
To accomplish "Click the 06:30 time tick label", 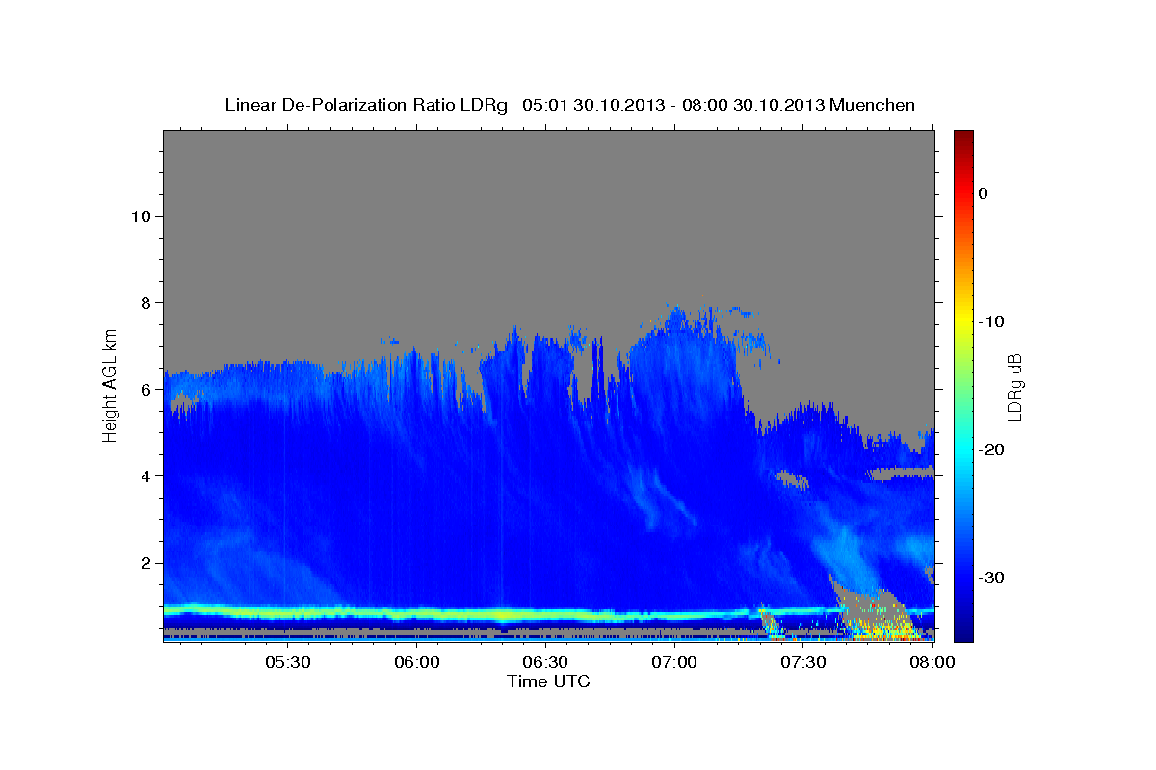I will [545, 662].
